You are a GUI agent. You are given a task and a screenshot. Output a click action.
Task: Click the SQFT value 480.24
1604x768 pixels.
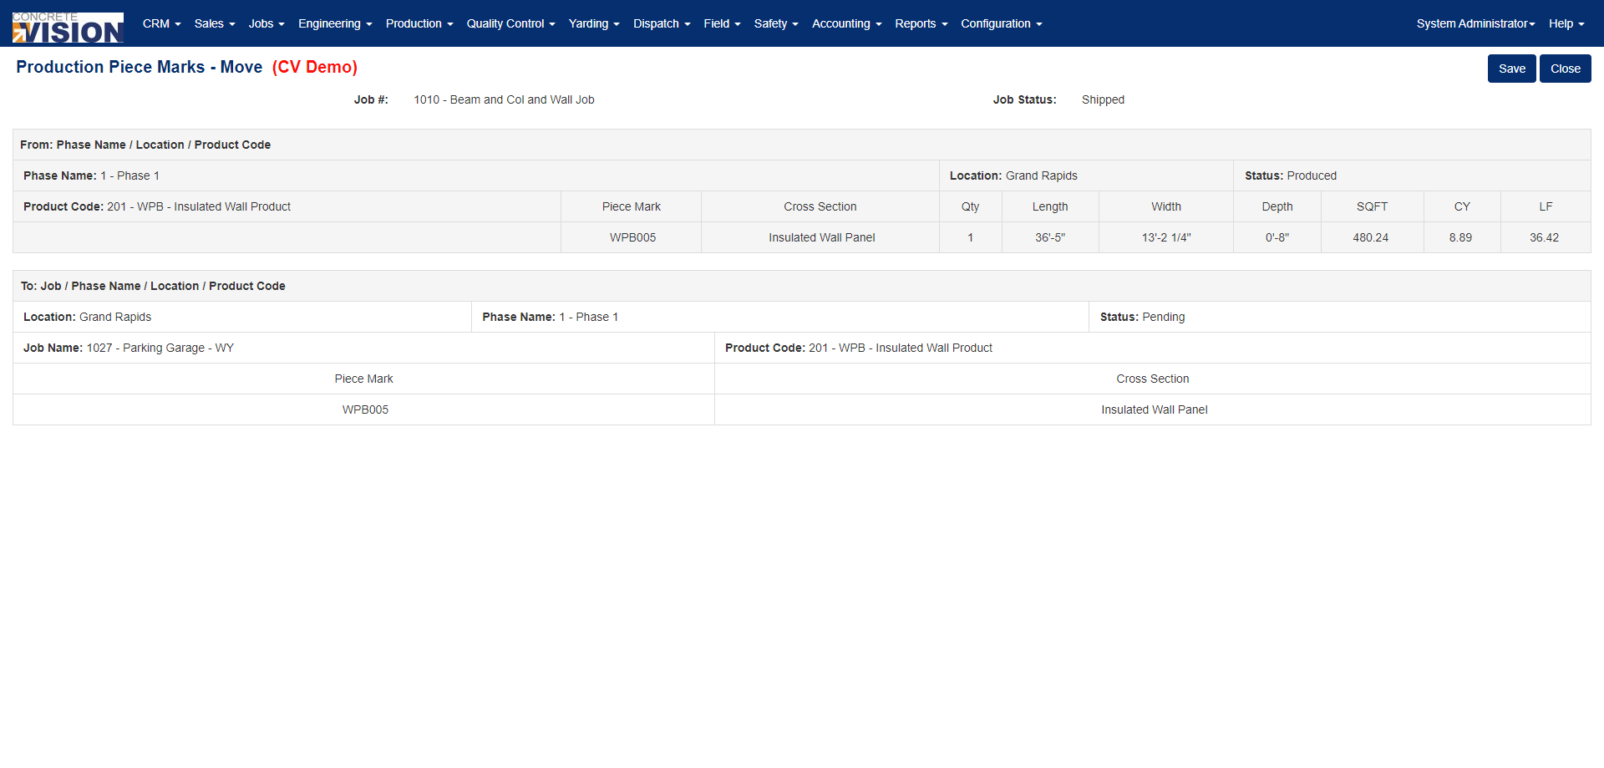click(1370, 237)
